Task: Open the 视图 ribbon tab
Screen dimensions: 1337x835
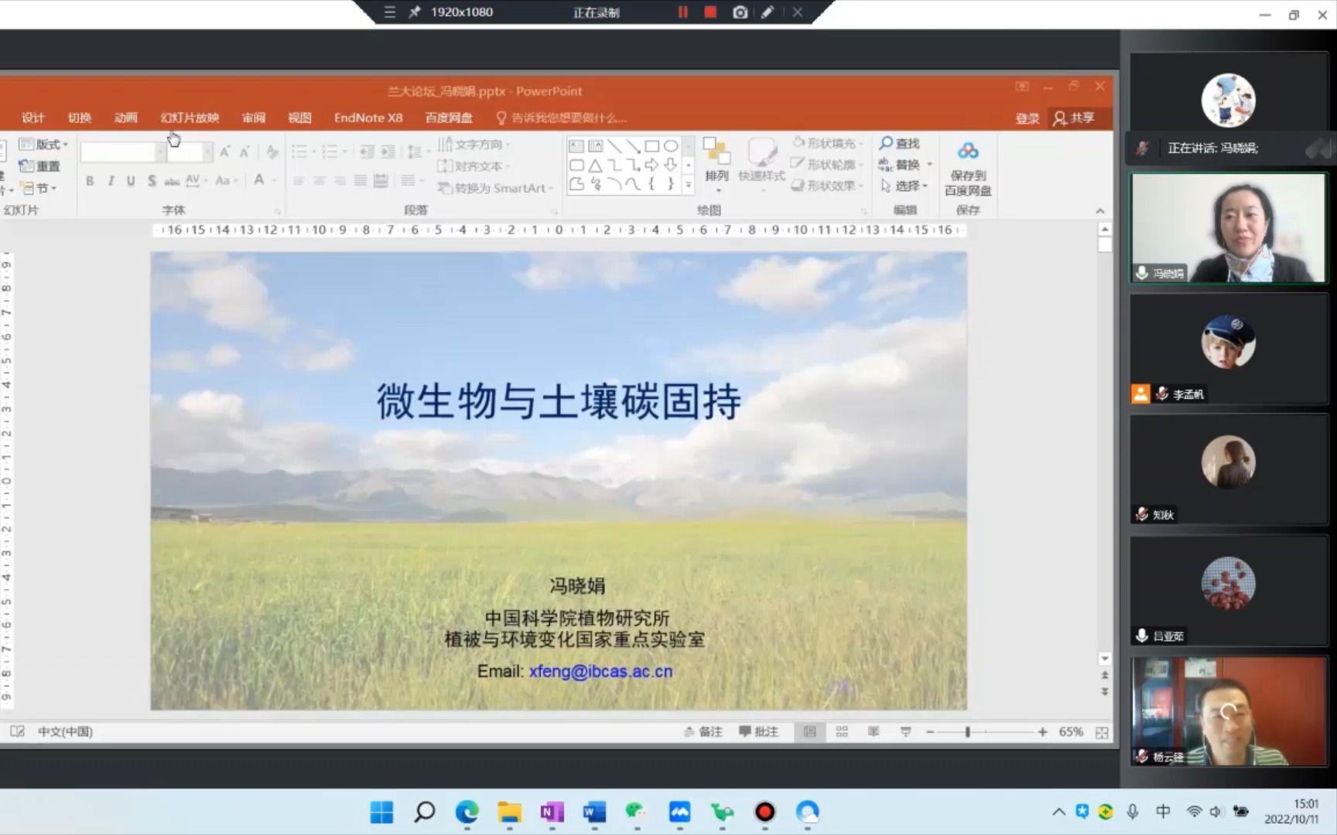Action: [299, 118]
